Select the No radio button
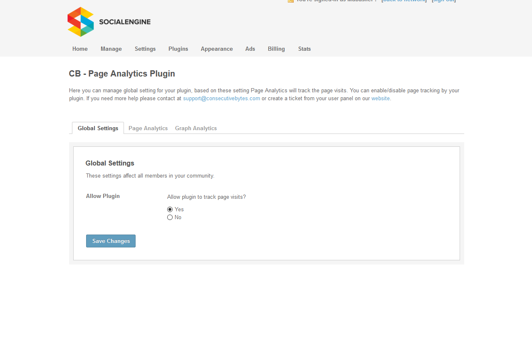Viewport: 532px width, 346px height. (170, 217)
